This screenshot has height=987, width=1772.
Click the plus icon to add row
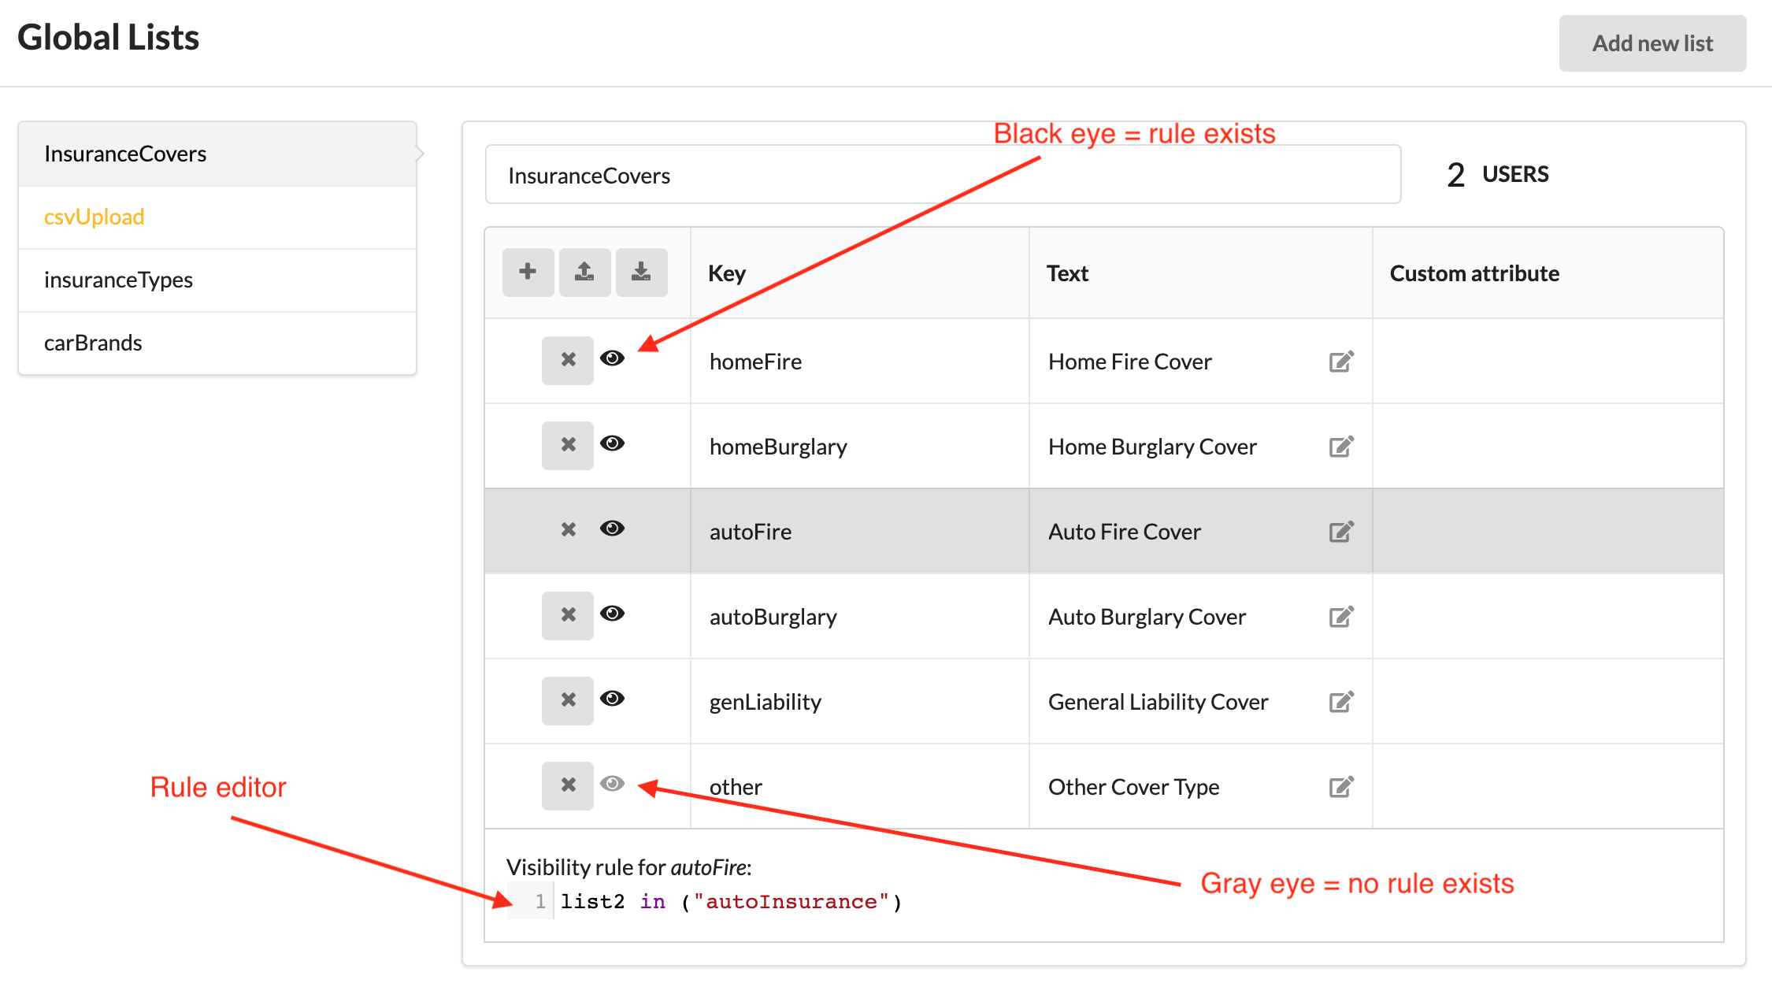(x=528, y=273)
